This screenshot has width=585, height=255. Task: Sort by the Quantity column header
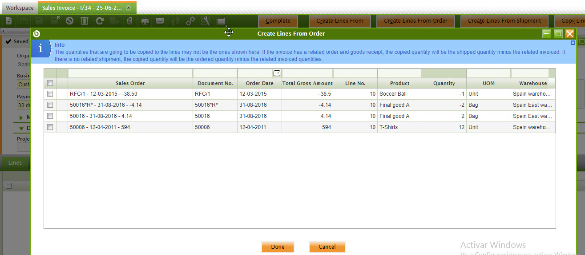pyautogui.click(x=444, y=83)
